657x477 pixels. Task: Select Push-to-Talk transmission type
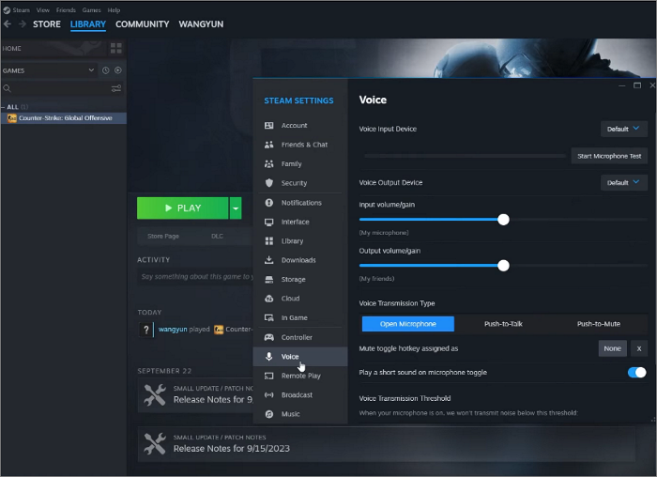coord(503,324)
